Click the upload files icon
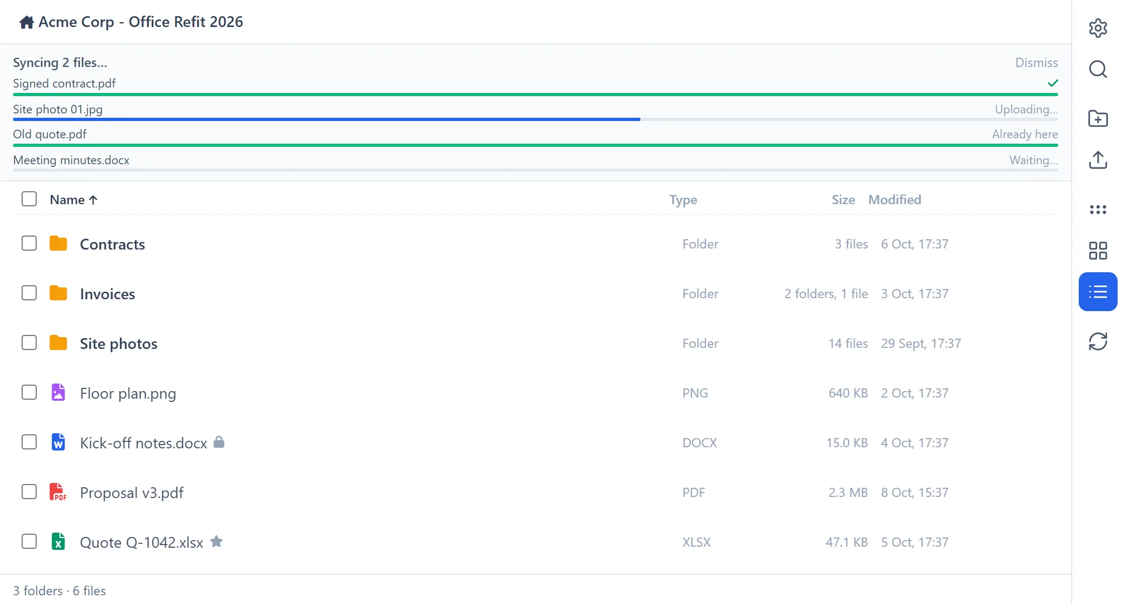Image resolution: width=1123 pixels, height=605 pixels. pyautogui.click(x=1098, y=160)
